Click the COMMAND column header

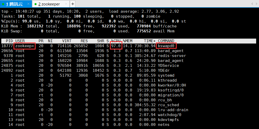166,41
